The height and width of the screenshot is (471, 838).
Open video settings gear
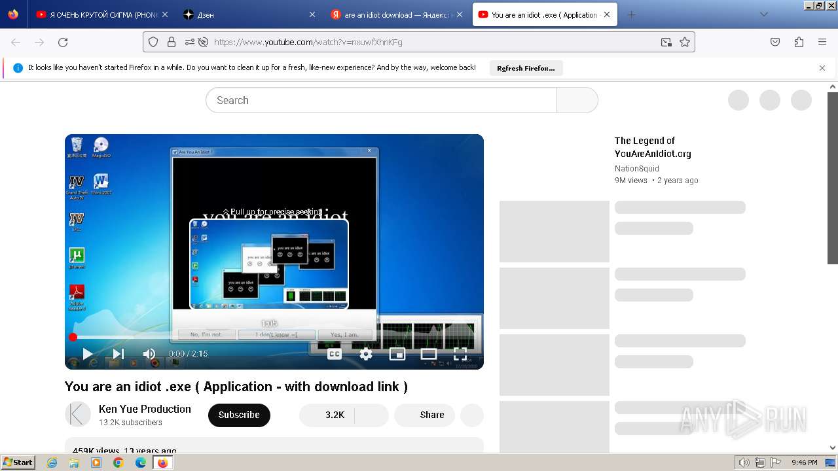click(366, 354)
